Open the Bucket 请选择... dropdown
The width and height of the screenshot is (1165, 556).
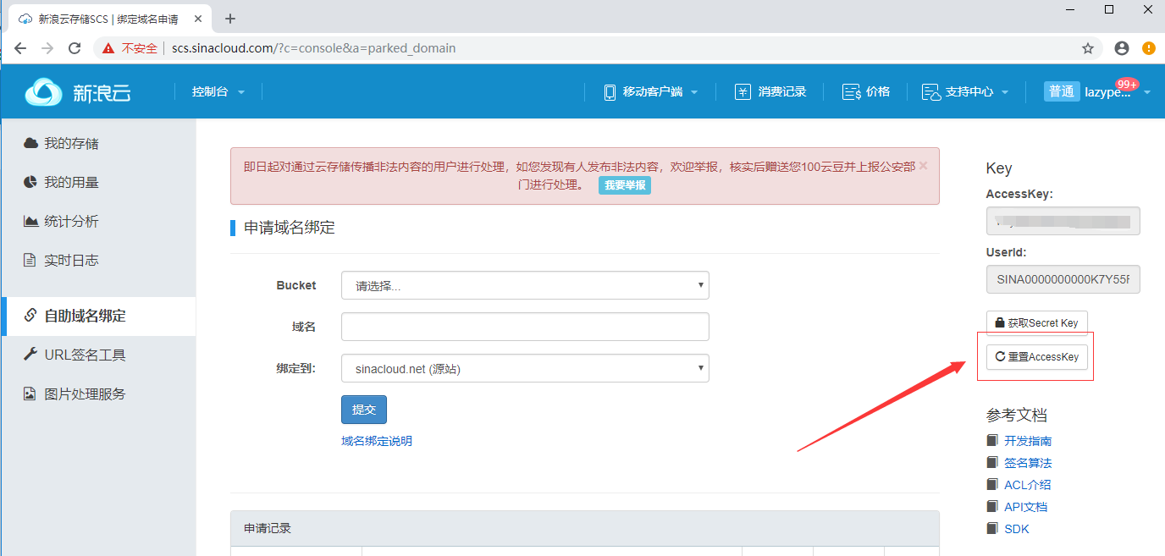click(x=525, y=285)
